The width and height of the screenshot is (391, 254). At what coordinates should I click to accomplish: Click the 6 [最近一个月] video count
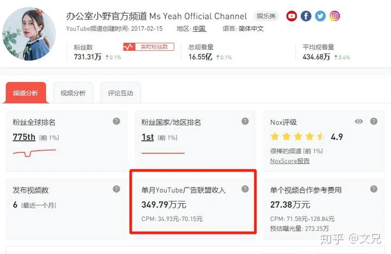34,205
